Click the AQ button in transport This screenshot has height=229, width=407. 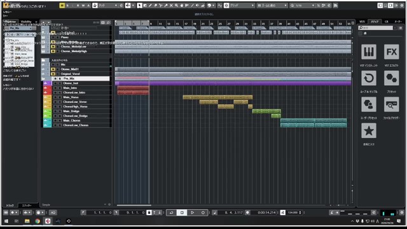pos(53,212)
